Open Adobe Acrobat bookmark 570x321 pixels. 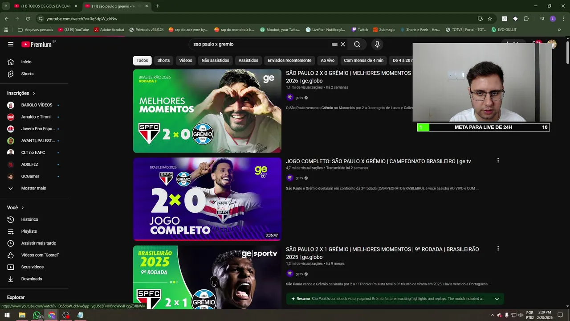coord(109,30)
